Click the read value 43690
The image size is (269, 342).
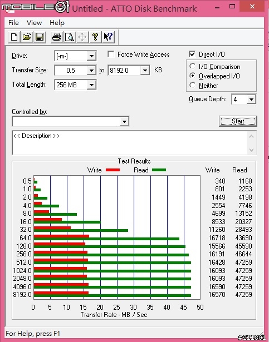pyautogui.click(x=243, y=238)
